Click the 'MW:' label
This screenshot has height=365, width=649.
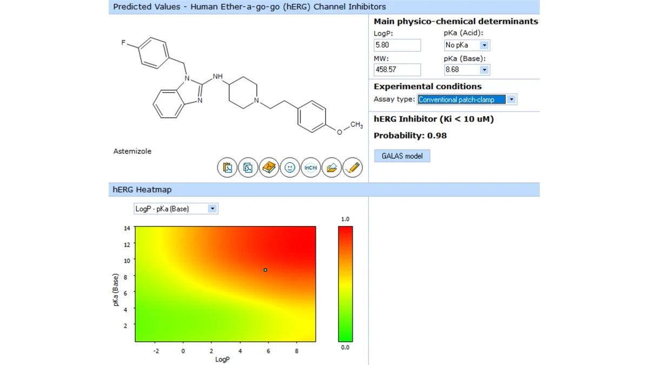(x=381, y=58)
